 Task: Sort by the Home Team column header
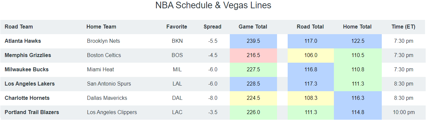[x=101, y=27]
